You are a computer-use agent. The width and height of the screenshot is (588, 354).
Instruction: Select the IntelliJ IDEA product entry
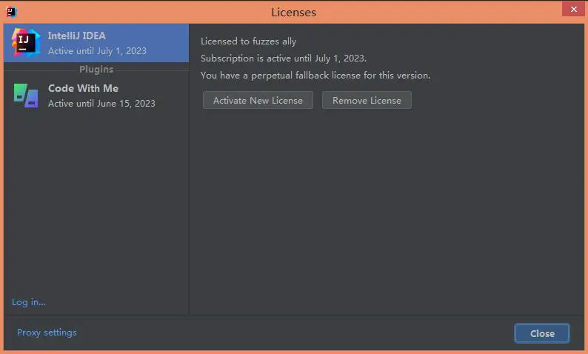point(96,43)
